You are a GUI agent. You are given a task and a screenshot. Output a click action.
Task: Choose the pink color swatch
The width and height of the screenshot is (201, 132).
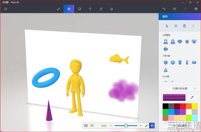click(x=171, y=118)
